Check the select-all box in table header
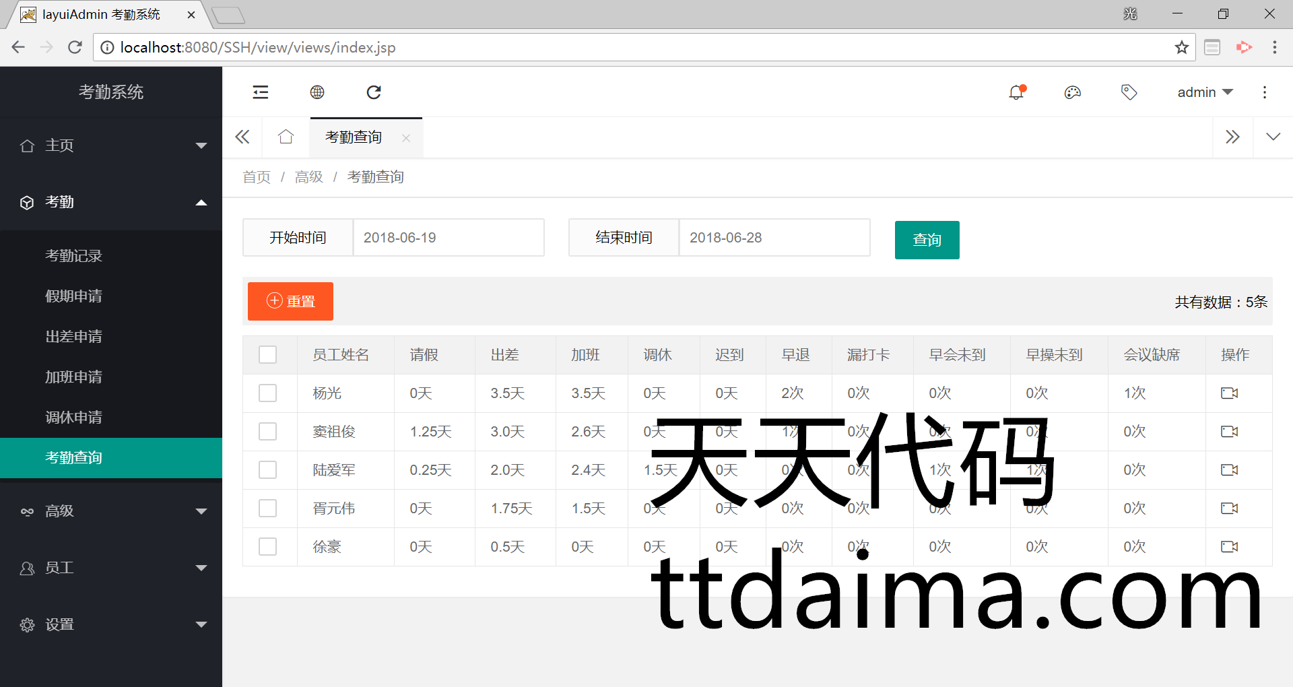 (268, 354)
